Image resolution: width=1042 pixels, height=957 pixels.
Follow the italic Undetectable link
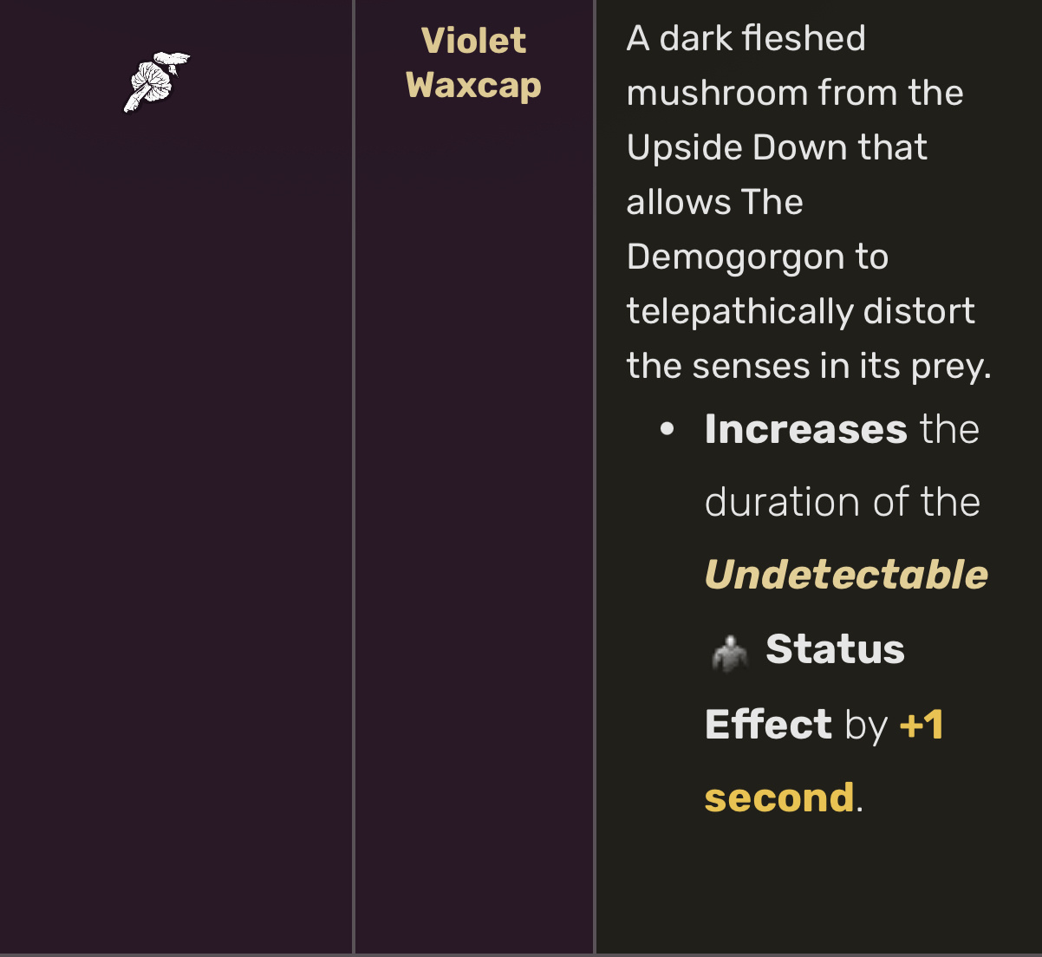tap(846, 575)
